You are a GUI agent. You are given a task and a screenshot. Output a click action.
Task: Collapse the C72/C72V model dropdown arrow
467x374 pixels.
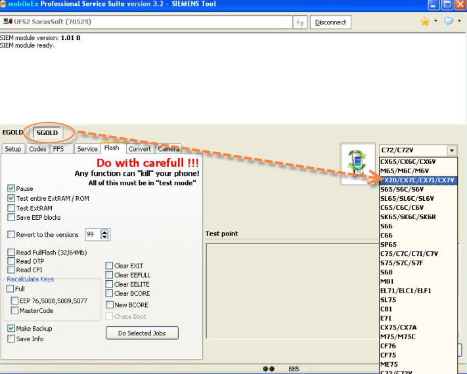(452, 150)
